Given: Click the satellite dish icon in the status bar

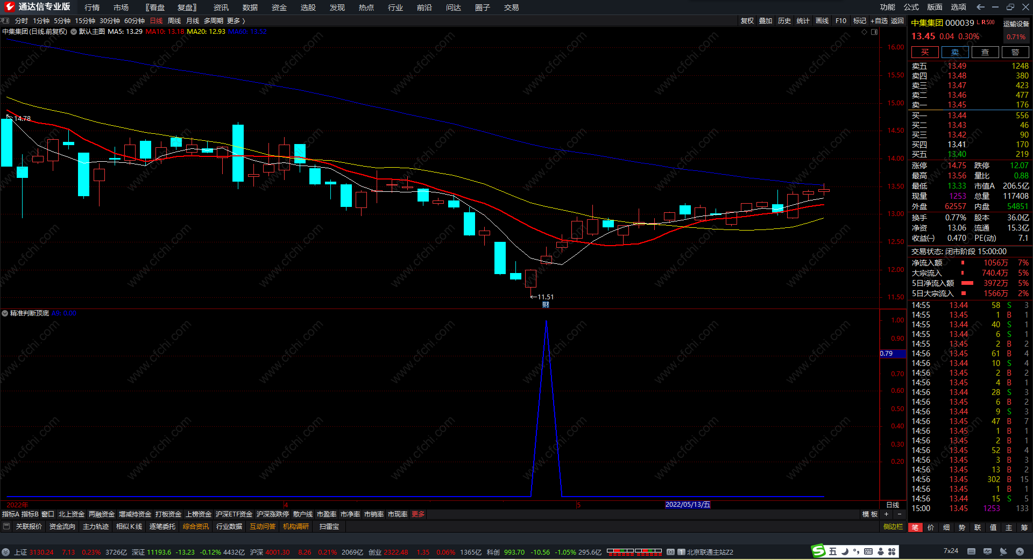Looking at the screenshot, I should coord(1003,551).
